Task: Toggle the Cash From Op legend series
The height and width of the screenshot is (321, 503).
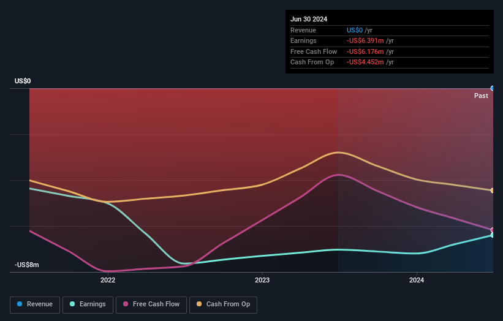Action: 223,304
